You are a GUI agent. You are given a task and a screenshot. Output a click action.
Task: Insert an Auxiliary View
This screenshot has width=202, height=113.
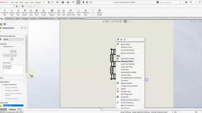pos(12,13)
